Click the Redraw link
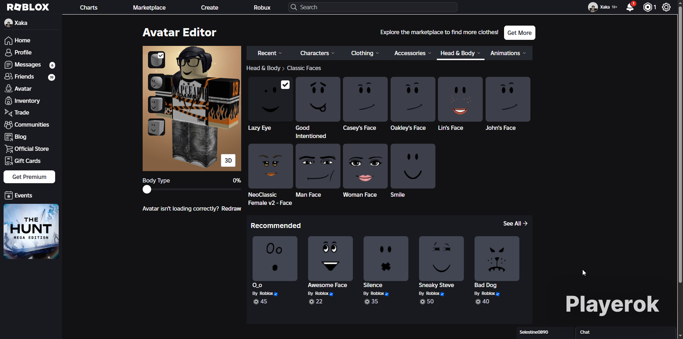683x339 pixels. [231, 208]
